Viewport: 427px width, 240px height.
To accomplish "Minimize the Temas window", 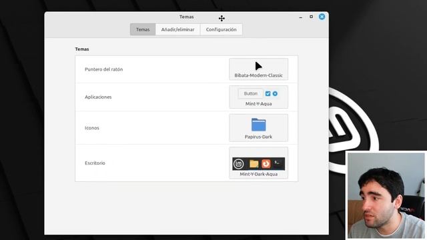I will tap(301, 17).
